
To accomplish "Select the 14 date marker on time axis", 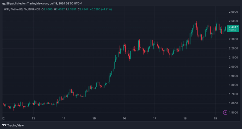I will (64, 118).
